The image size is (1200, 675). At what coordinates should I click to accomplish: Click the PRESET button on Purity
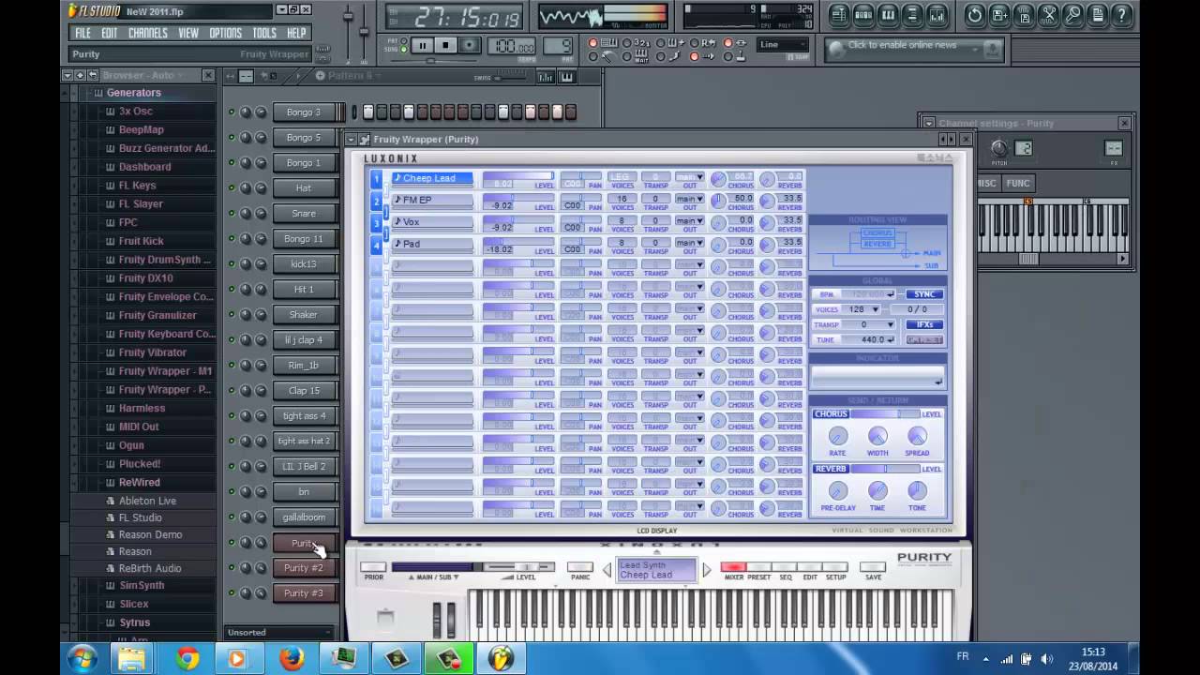[x=759, y=567]
